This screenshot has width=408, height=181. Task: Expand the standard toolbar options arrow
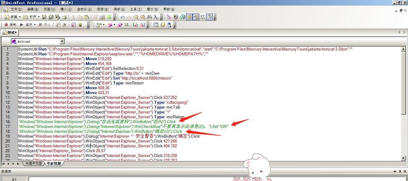click(x=115, y=18)
